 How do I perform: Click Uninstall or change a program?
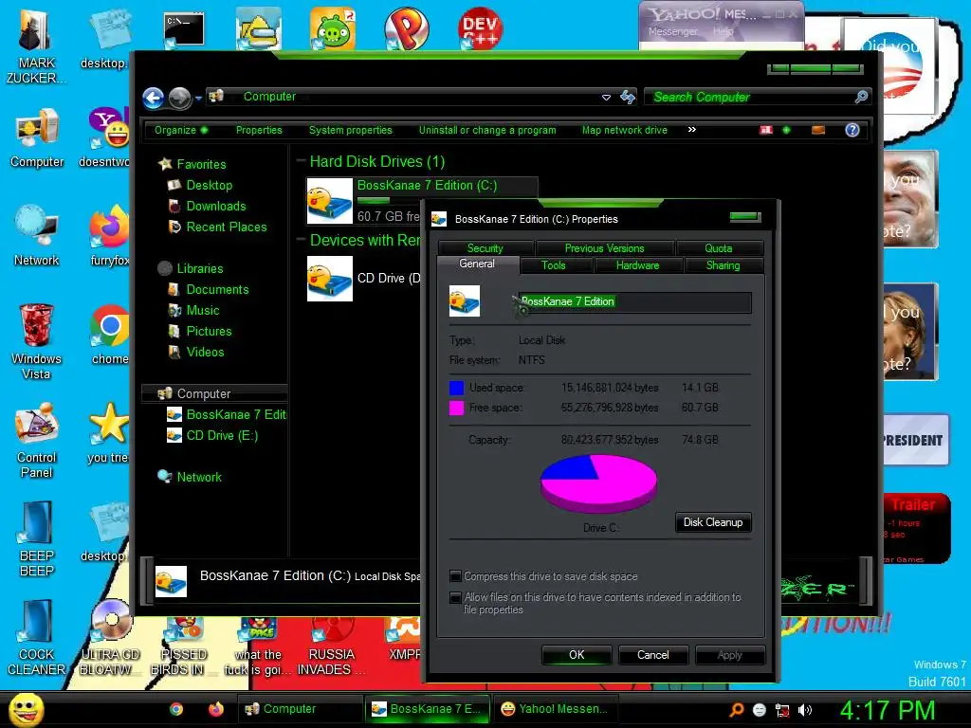487,130
